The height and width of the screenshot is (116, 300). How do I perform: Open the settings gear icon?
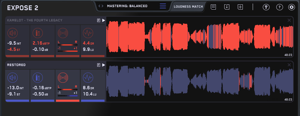292,7
